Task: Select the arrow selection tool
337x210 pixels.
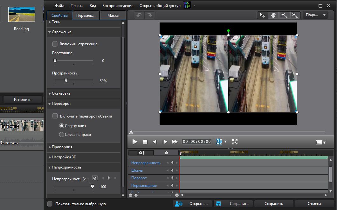Action: click(x=263, y=15)
